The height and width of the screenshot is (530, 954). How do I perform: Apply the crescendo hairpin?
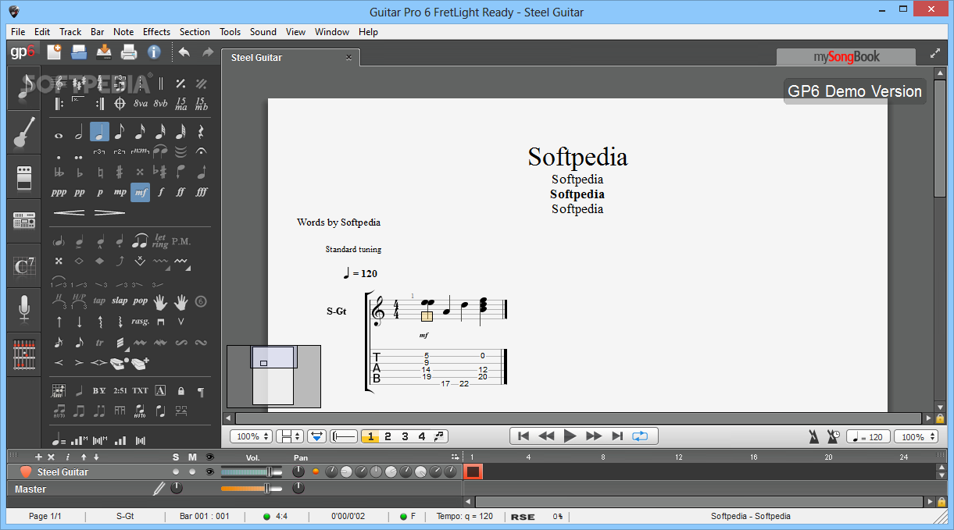point(69,212)
